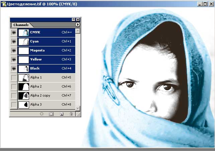
Task: Collapse the Channels palette window
Action: 74,20
